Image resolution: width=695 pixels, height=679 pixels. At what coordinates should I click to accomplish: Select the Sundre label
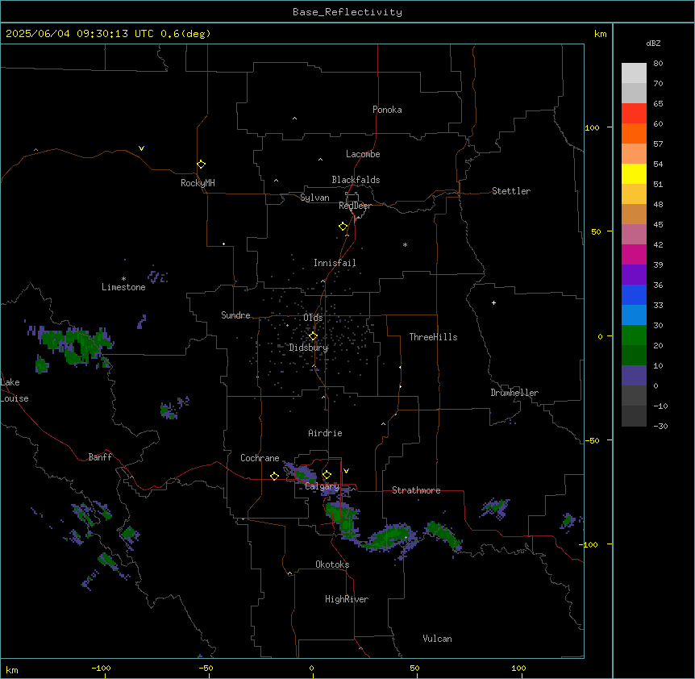pos(235,315)
